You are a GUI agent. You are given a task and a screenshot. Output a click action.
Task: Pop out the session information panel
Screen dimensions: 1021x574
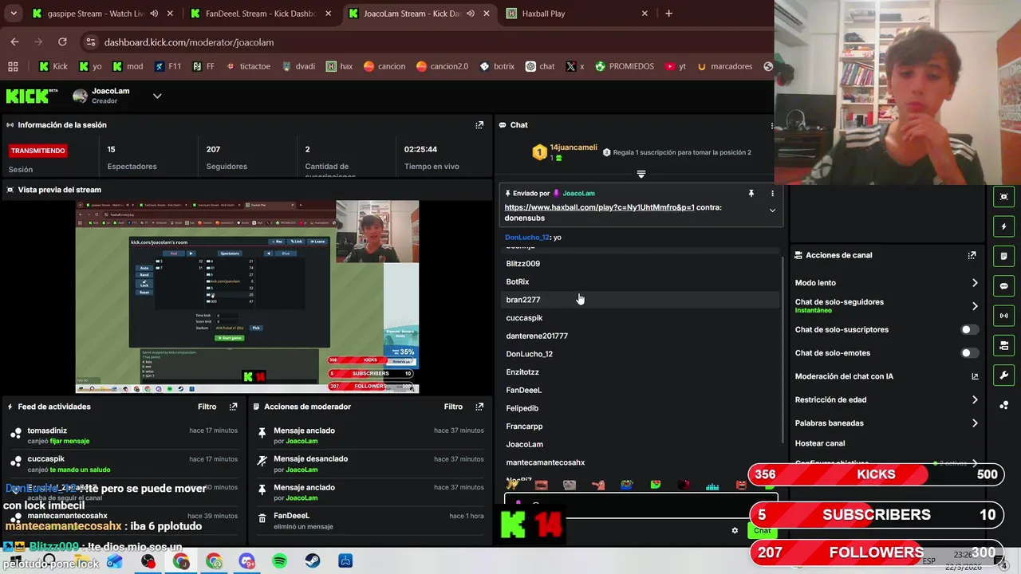[479, 125]
